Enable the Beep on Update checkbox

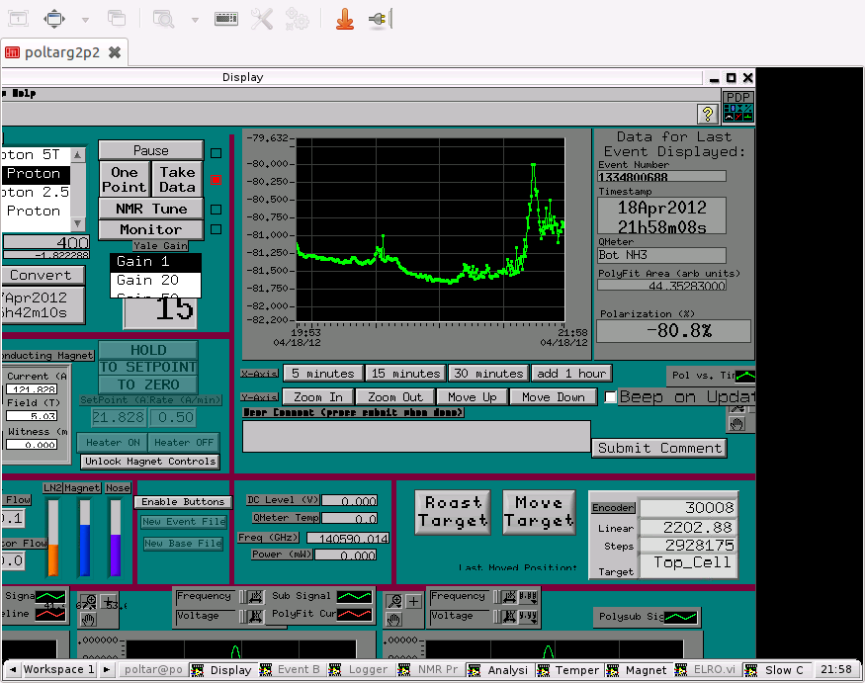(610, 397)
